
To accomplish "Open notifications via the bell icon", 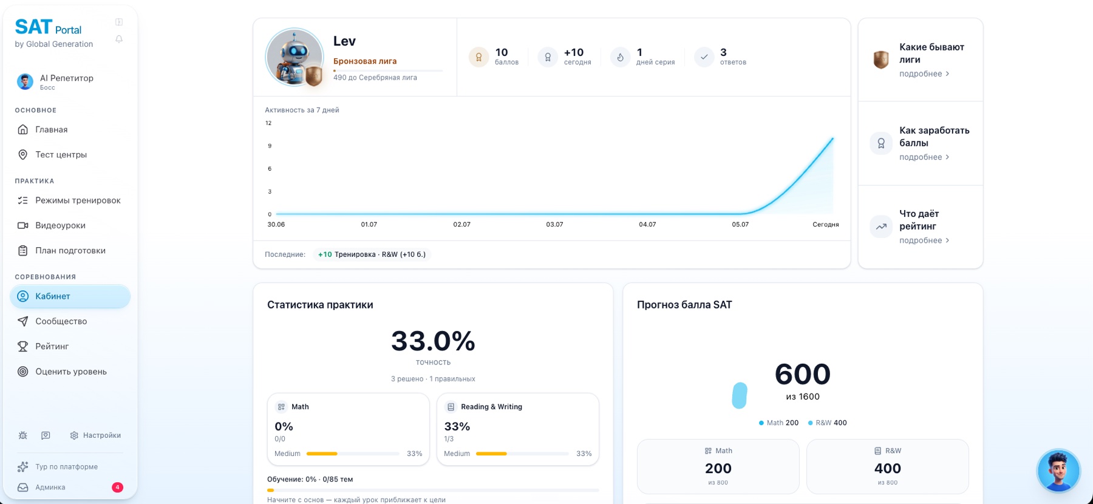I will (x=119, y=39).
